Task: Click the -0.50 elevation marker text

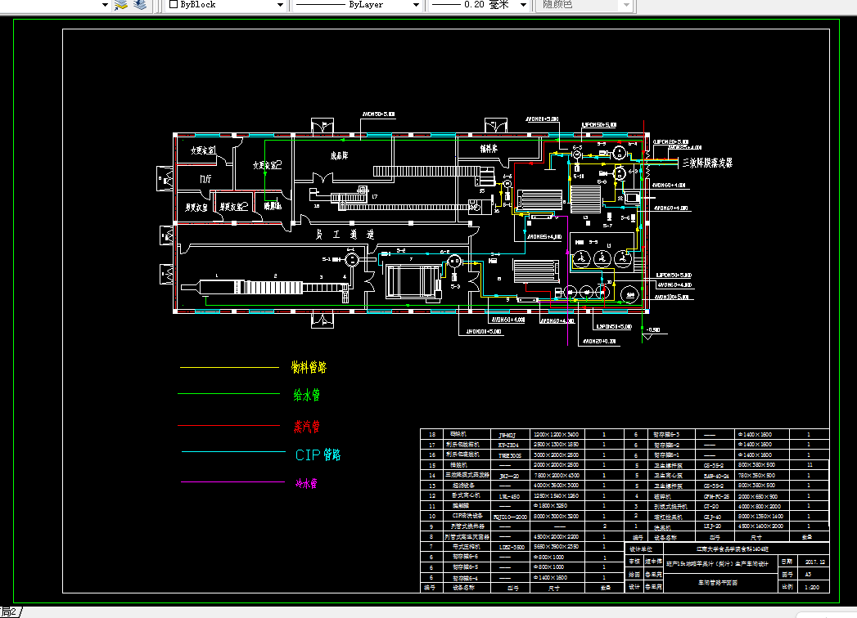Action: coord(653,329)
